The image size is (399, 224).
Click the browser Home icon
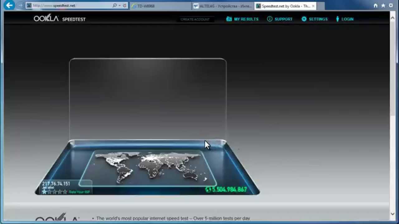376,6
